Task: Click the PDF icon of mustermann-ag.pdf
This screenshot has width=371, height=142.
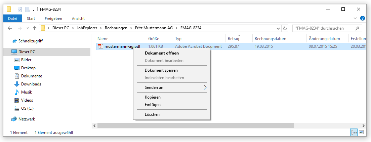Action: click(x=100, y=46)
